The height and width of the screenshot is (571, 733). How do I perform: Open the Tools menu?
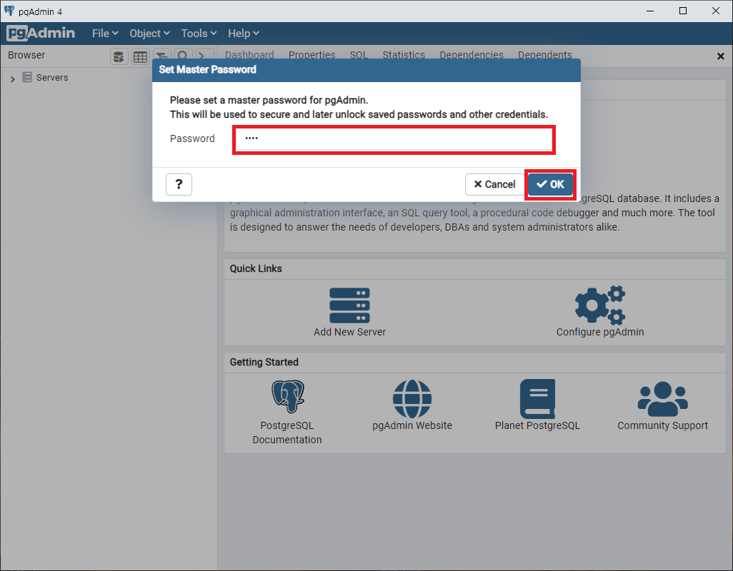199,34
